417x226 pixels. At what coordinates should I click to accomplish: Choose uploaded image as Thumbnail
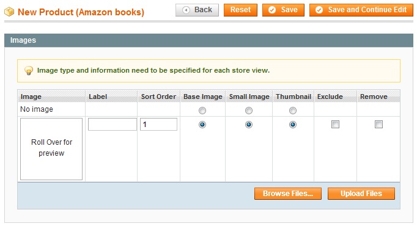[x=293, y=125]
